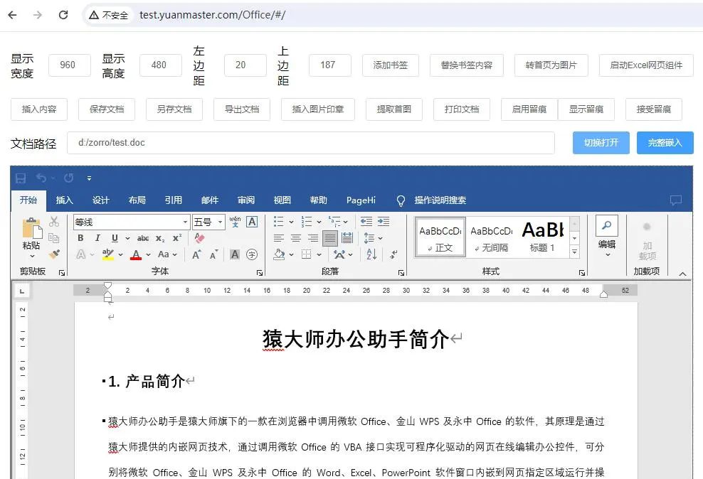Open the 引用 ribbon tab
The width and height of the screenshot is (703, 479).
(x=174, y=200)
